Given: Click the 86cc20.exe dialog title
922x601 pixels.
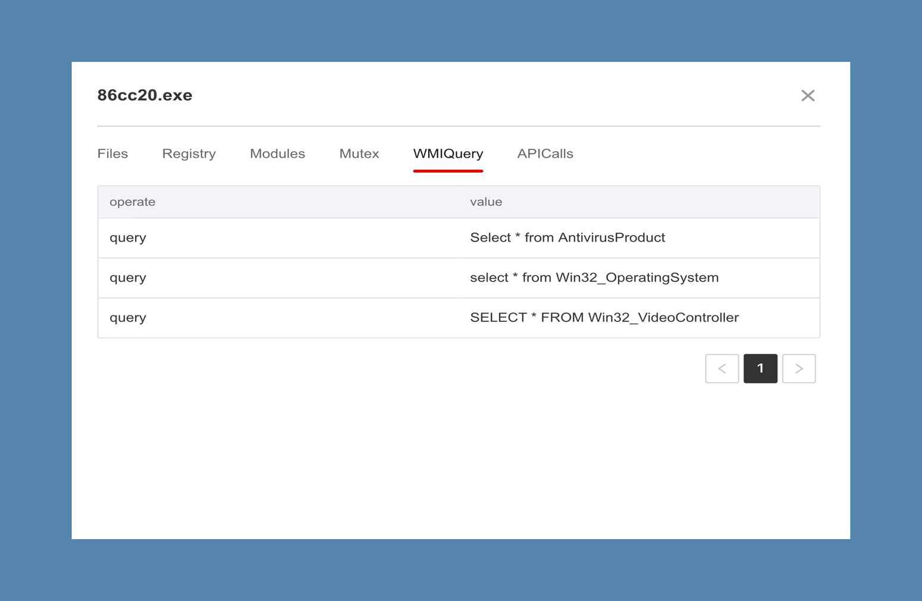Looking at the screenshot, I should tap(145, 95).
